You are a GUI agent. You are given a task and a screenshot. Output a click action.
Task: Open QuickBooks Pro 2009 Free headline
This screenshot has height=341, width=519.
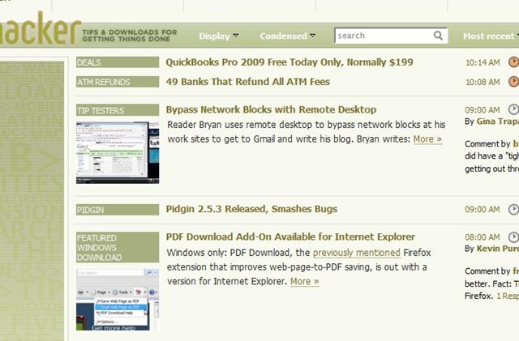[x=290, y=62]
